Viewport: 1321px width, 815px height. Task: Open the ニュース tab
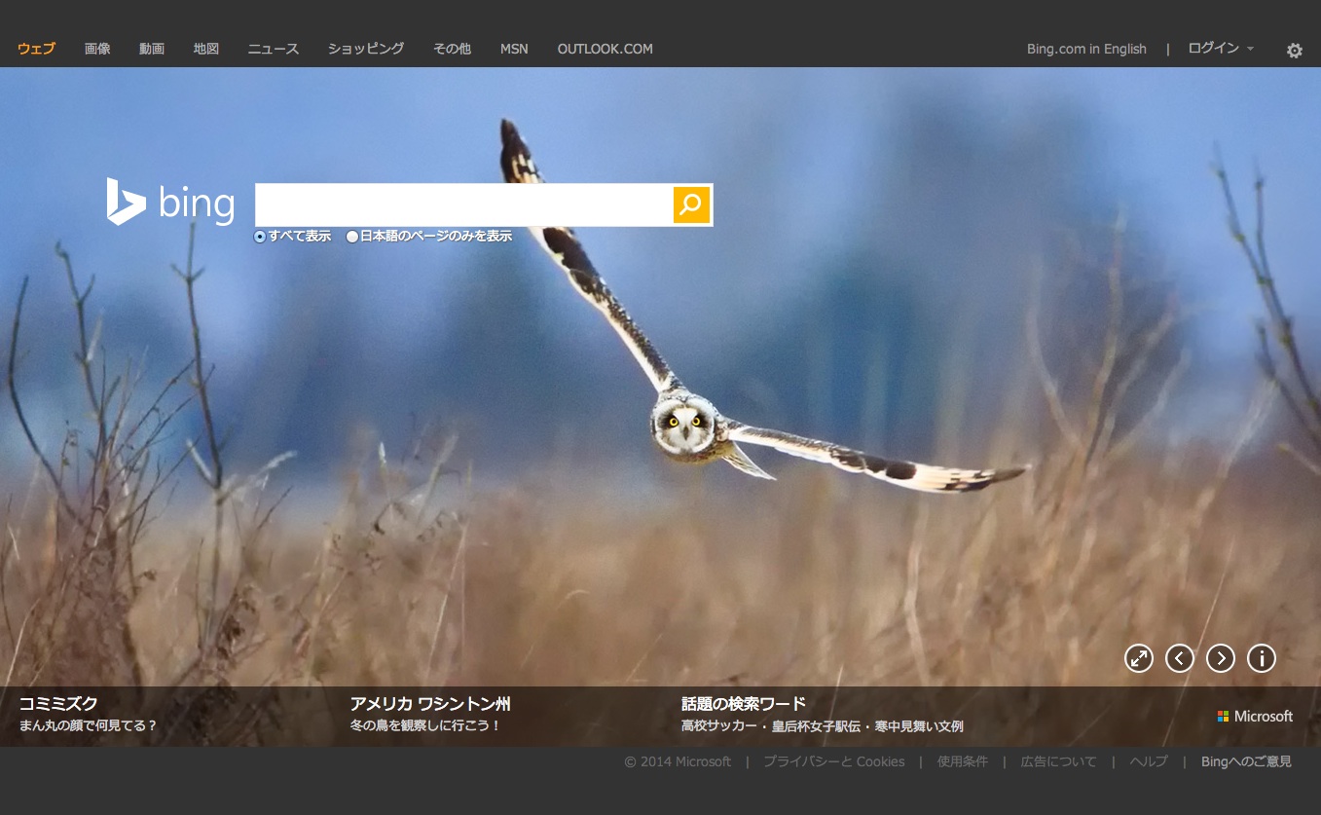click(x=273, y=49)
